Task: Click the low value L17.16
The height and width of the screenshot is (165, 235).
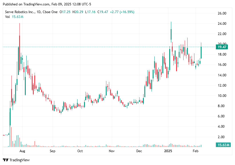Action: point(90,12)
